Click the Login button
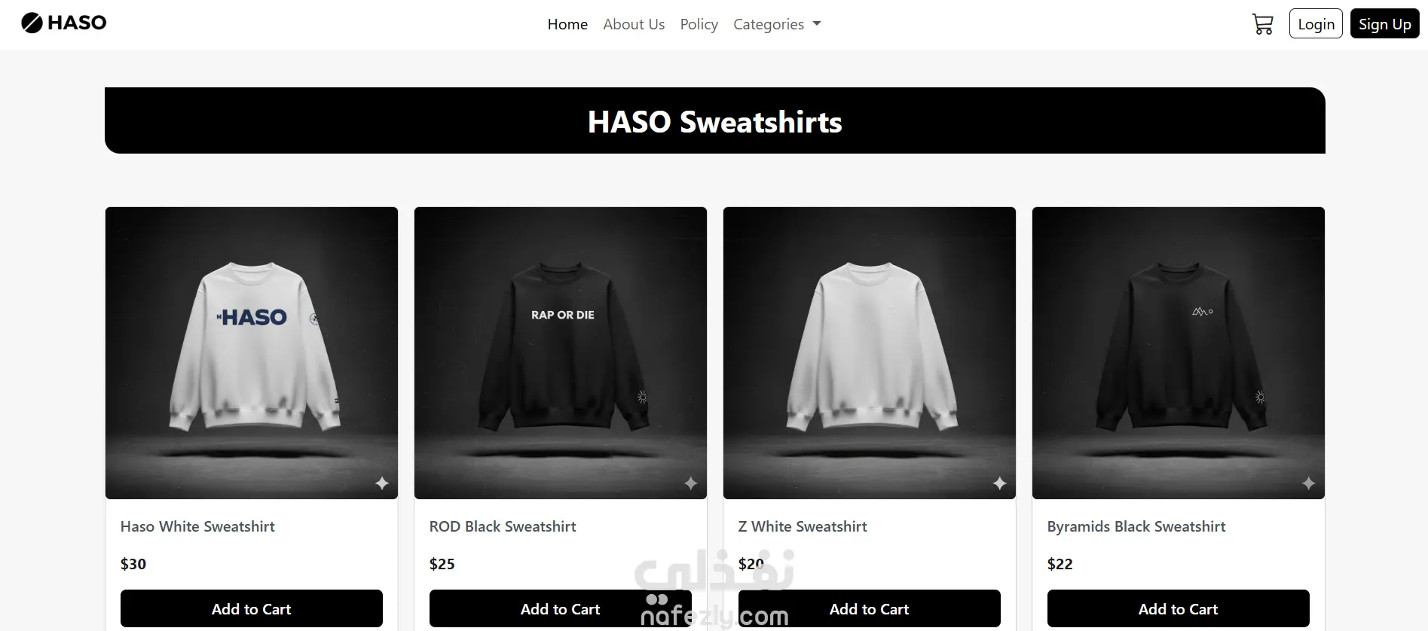Image resolution: width=1428 pixels, height=631 pixels. tap(1316, 23)
